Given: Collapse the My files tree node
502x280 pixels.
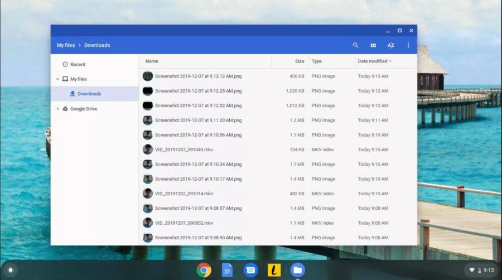Looking at the screenshot, I should coord(57,79).
